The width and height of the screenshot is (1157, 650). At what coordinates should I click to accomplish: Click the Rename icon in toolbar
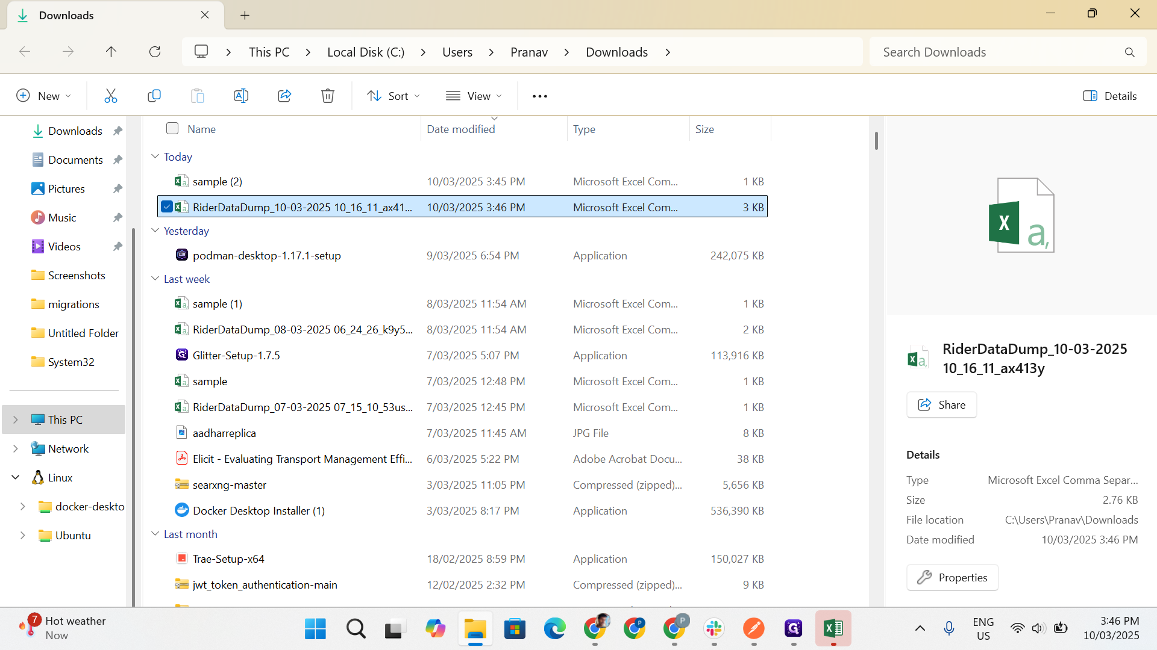click(241, 96)
